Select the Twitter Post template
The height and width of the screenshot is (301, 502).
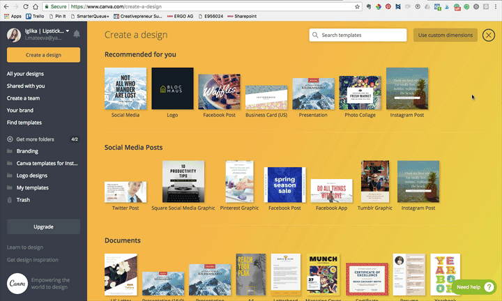pos(125,192)
